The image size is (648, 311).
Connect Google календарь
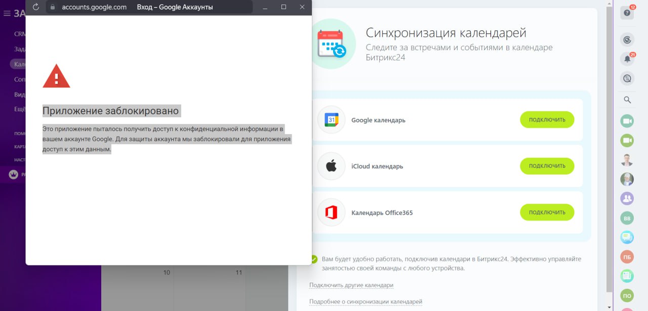click(547, 120)
